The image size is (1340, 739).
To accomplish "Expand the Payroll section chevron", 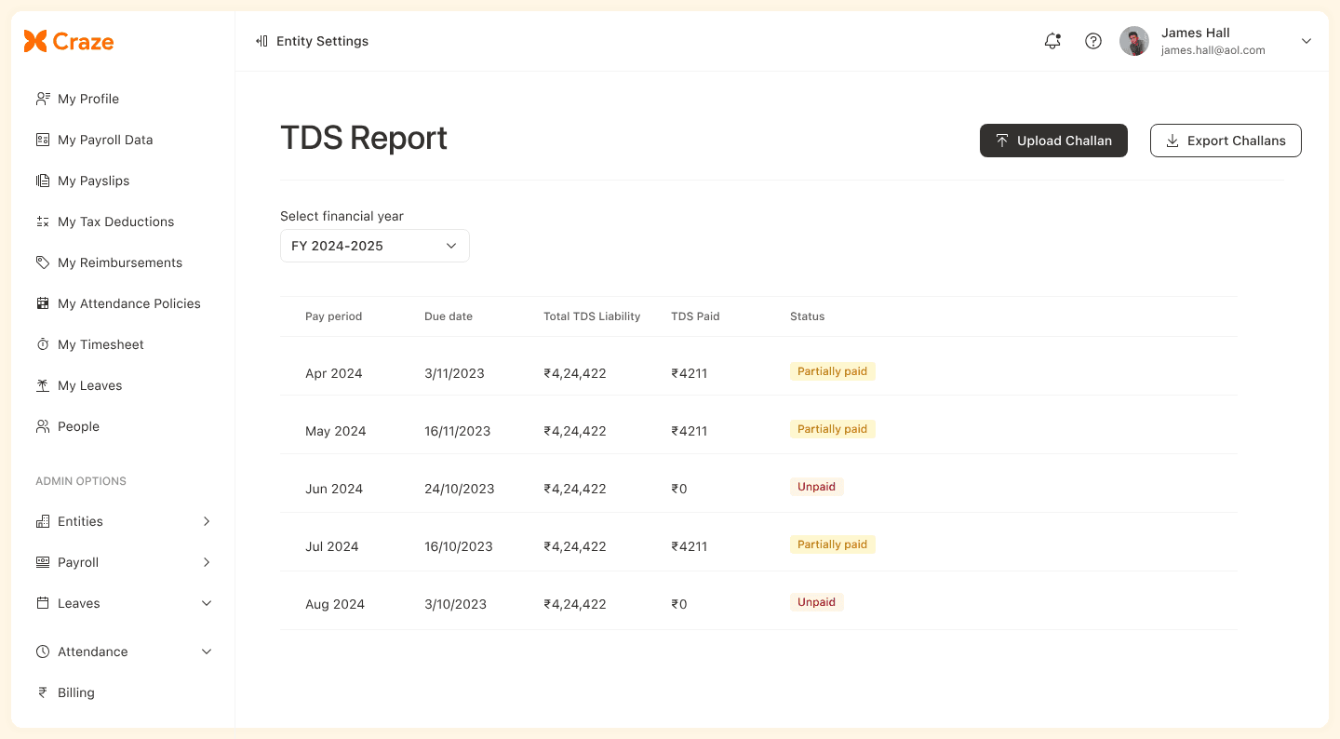I will 206,562.
